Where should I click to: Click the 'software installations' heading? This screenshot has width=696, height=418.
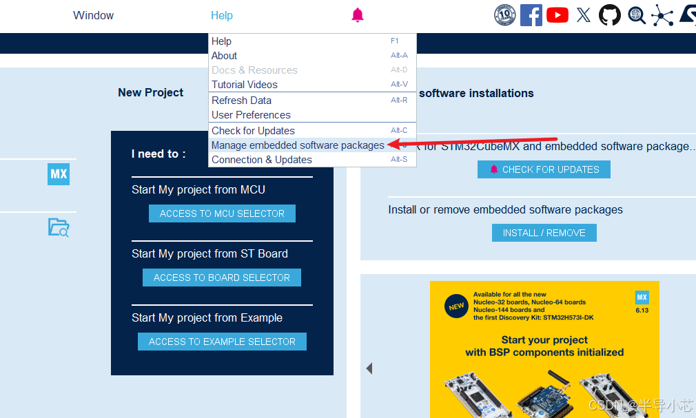click(476, 93)
